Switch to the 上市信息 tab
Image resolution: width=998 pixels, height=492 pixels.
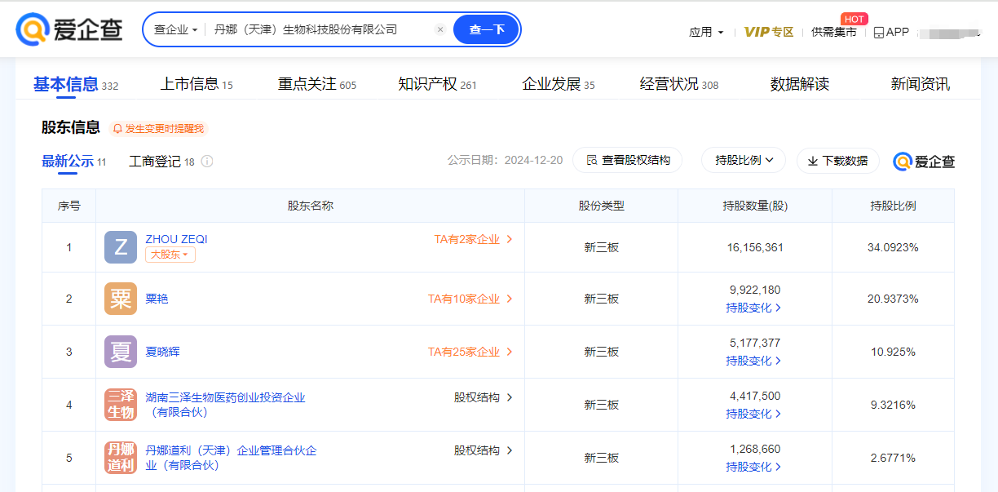[x=197, y=84]
